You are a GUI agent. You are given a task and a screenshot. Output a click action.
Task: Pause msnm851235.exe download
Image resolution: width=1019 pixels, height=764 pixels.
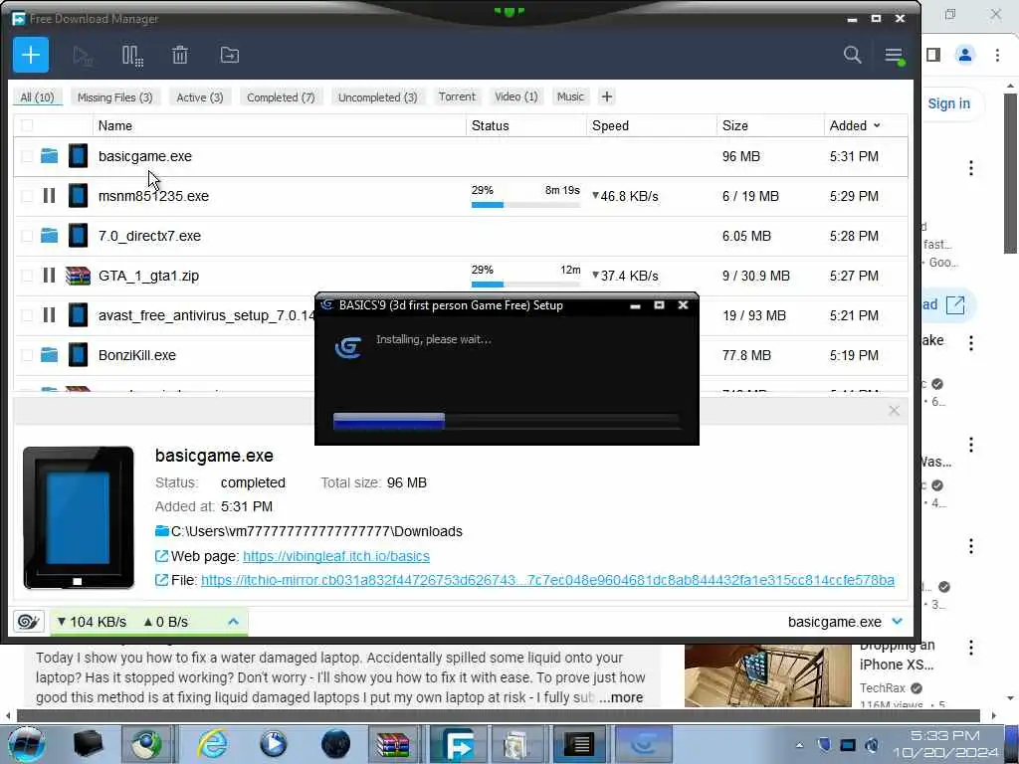(x=50, y=196)
